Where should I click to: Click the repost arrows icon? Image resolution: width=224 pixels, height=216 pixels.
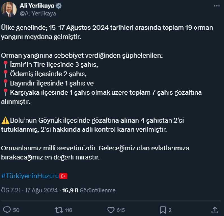pyautogui.click(x=59, y=210)
